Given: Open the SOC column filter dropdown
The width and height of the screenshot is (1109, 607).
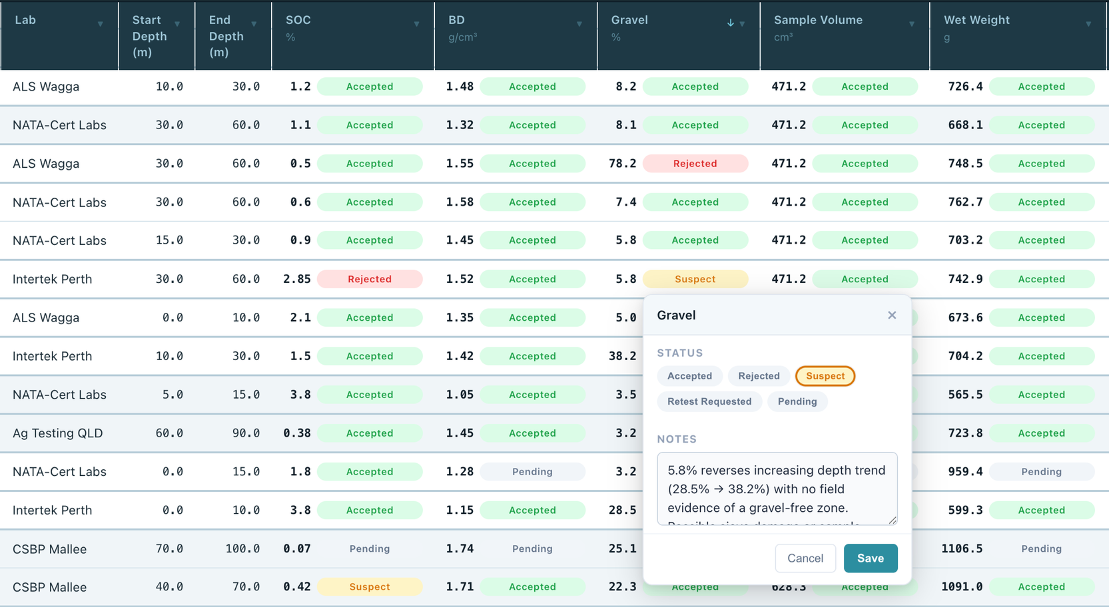Looking at the screenshot, I should tap(416, 24).
